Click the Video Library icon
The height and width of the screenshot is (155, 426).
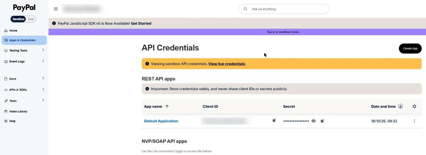tap(6, 111)
